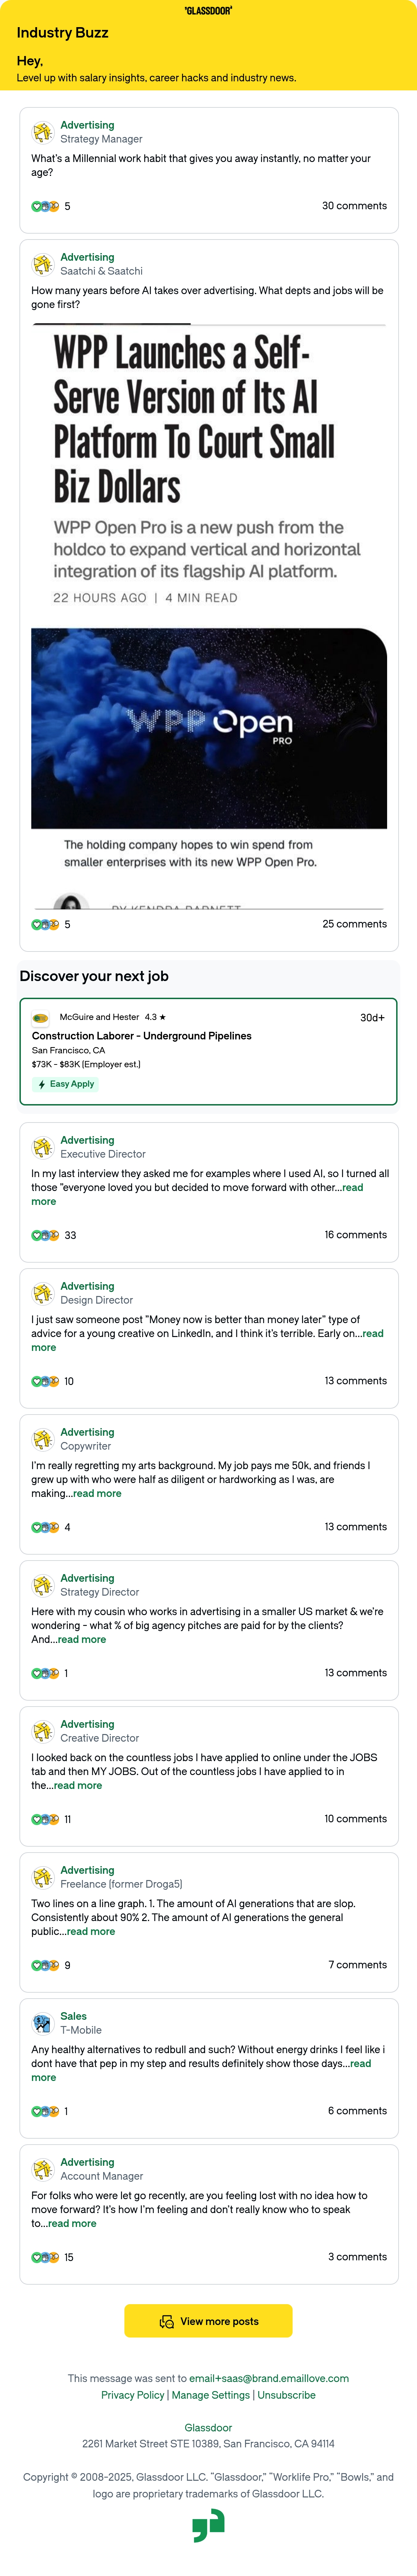
Task: Click the email+saas@brand.emaillove.com address
Action: 269,2378
